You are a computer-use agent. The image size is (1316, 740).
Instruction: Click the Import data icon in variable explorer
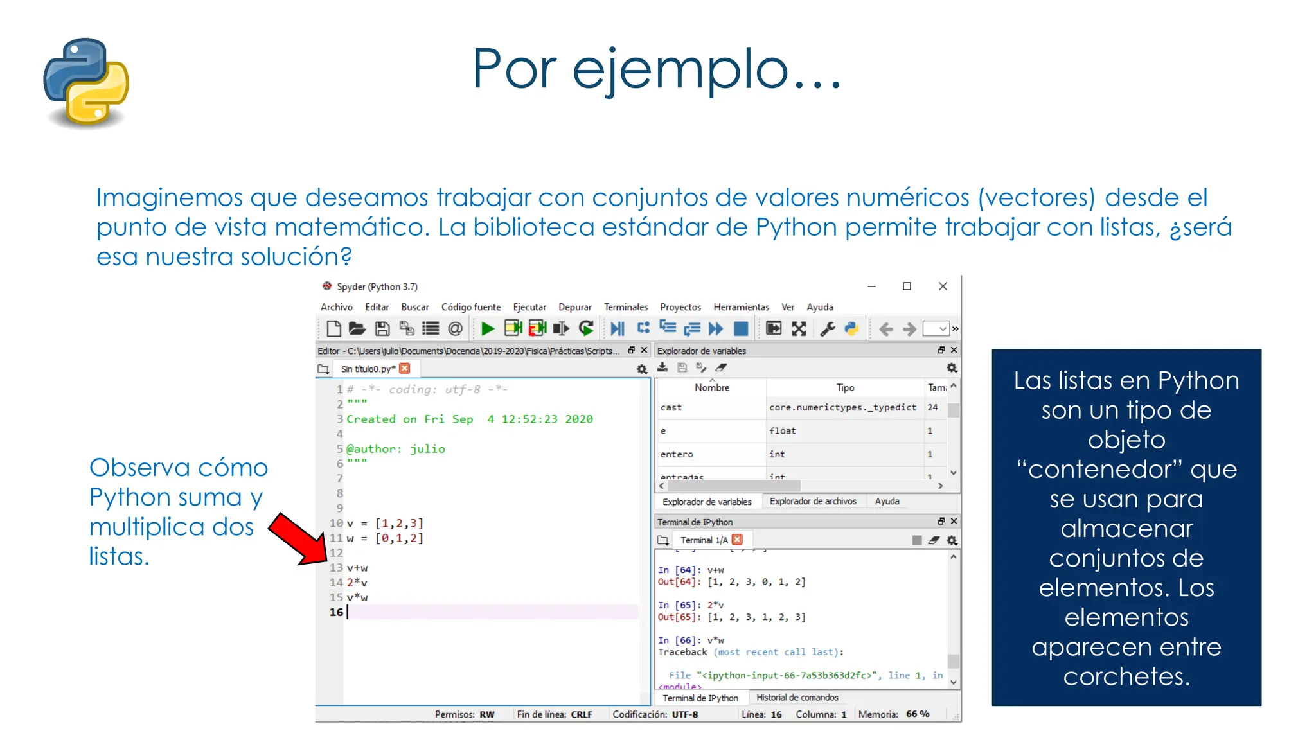(662, 367)
